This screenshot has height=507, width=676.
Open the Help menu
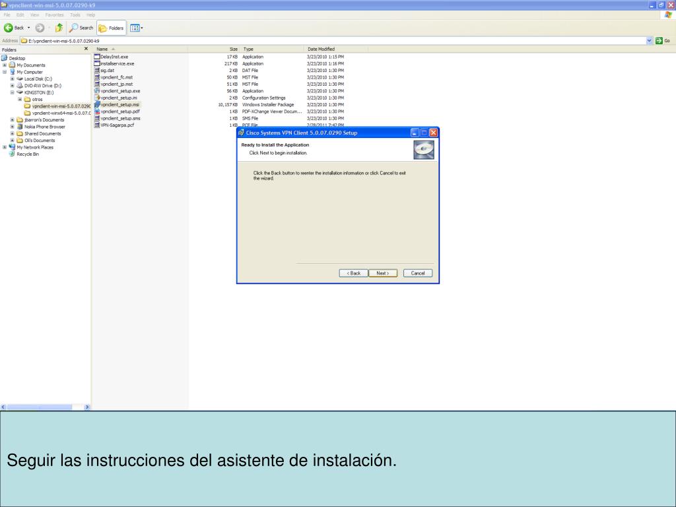tap(90, 15)
